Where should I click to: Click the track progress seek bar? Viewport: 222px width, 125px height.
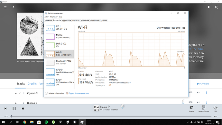[111, 116]
